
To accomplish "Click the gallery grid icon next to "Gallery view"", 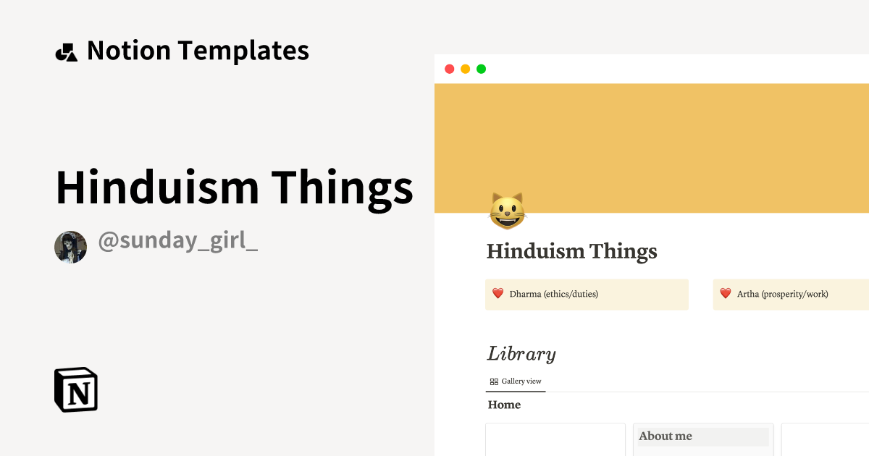I will (x=494, y=380).
